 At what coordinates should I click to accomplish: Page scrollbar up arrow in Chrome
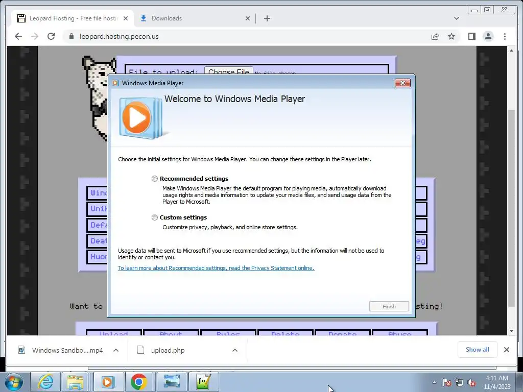tap(511, 51)
